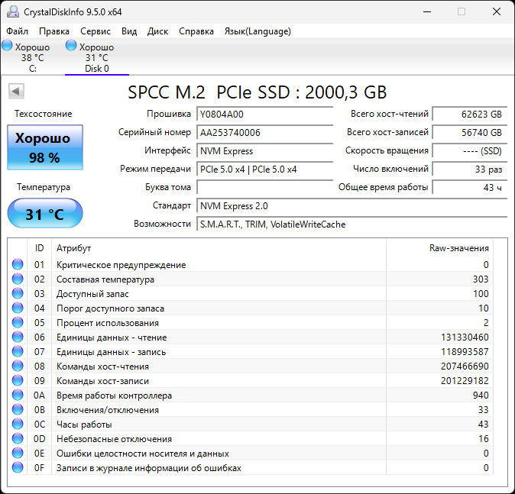The height and width of the screenshot is (494, 515).
Task: Click status icon for Часы работы row
Action: (x=18, y=425)
